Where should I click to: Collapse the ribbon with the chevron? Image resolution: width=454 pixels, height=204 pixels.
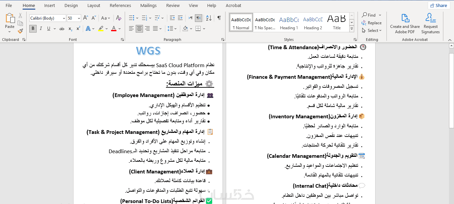449,40
